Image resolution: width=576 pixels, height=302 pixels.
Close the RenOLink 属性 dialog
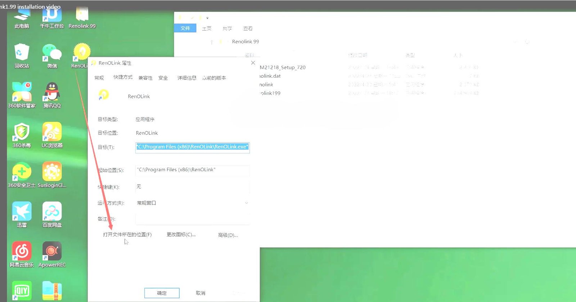[253, 63]
